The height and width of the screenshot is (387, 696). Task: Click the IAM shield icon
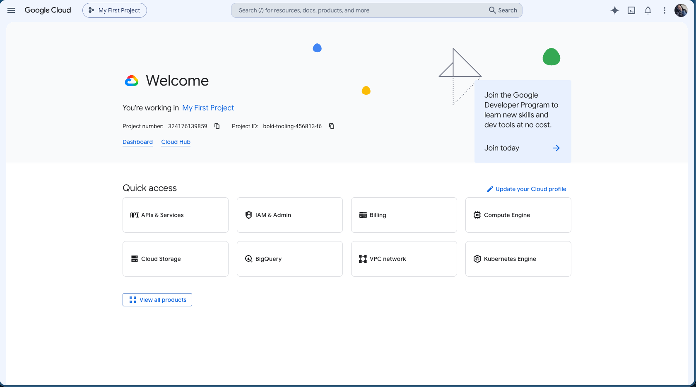tap(249, 215)
